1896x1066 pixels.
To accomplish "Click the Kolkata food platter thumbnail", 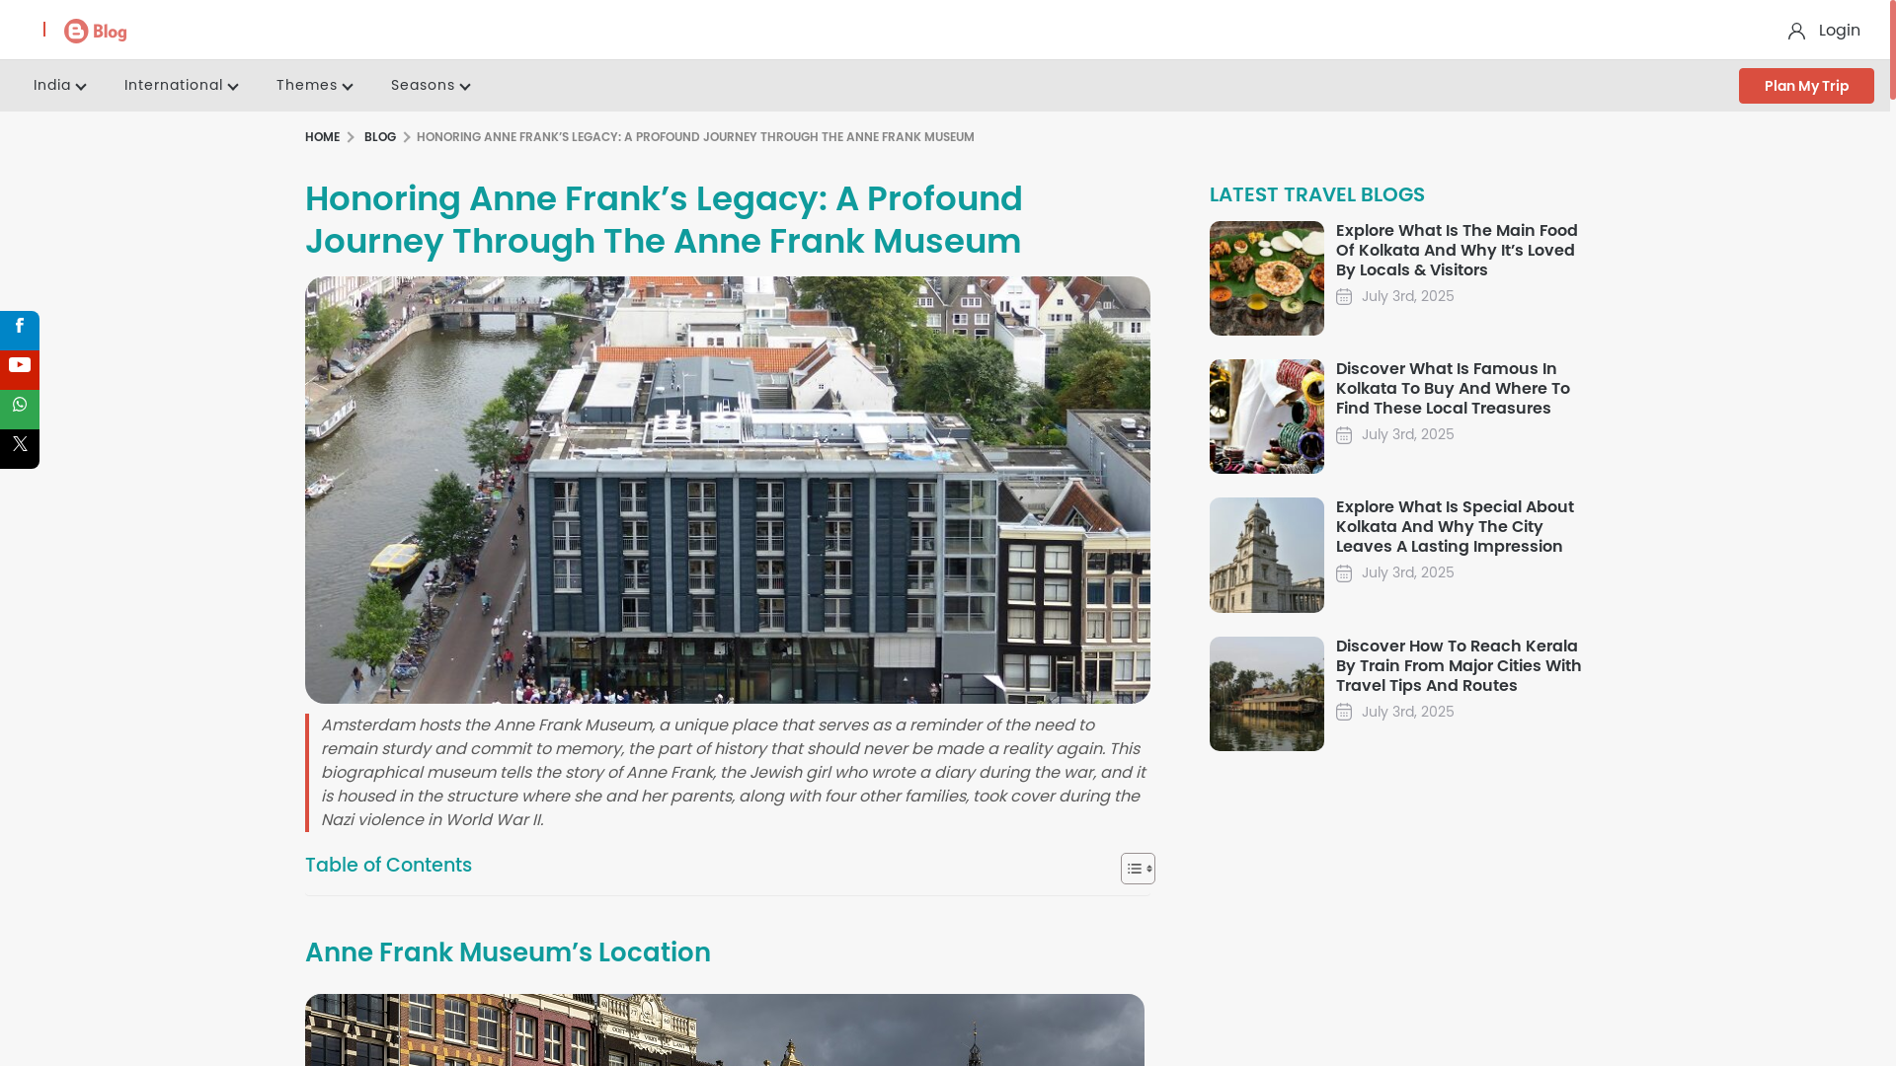I will (1267, 278).
